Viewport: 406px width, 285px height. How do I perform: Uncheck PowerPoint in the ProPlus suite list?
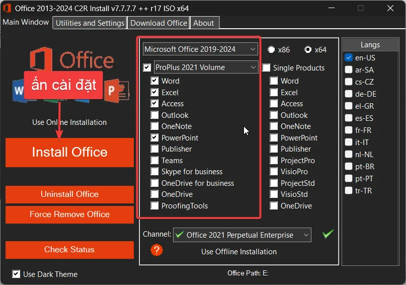154,137
